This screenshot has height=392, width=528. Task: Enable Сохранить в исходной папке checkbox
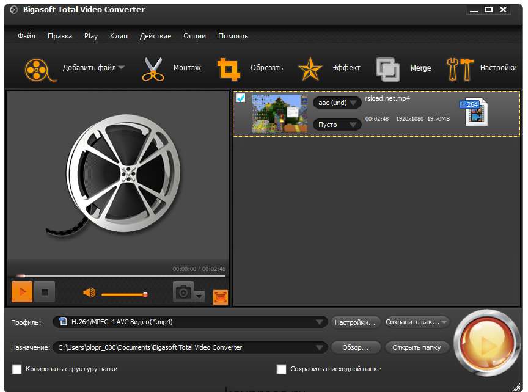pyautogui.click(x=282, y=369)
